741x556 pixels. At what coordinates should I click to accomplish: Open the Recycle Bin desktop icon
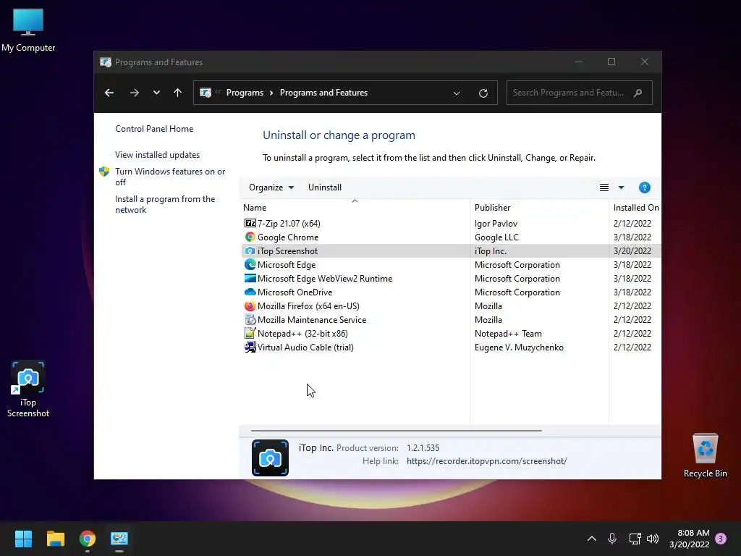[x=705, y=455]
